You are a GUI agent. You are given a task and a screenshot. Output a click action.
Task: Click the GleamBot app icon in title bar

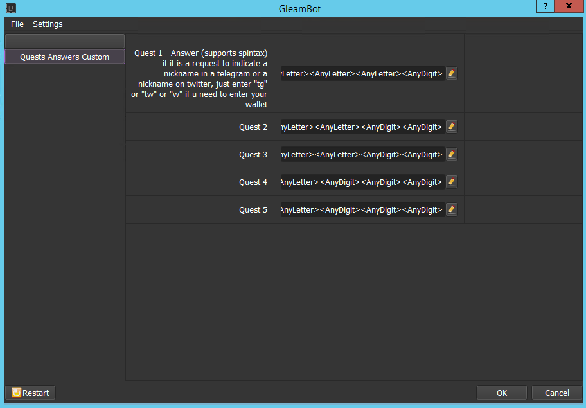pos(11,8)
